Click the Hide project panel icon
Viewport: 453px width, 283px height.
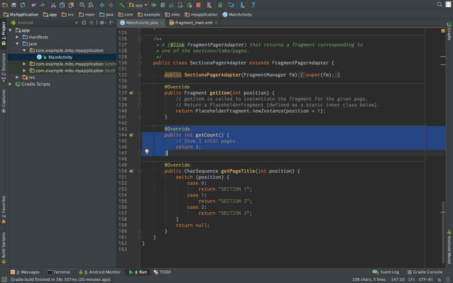point(111,23)
